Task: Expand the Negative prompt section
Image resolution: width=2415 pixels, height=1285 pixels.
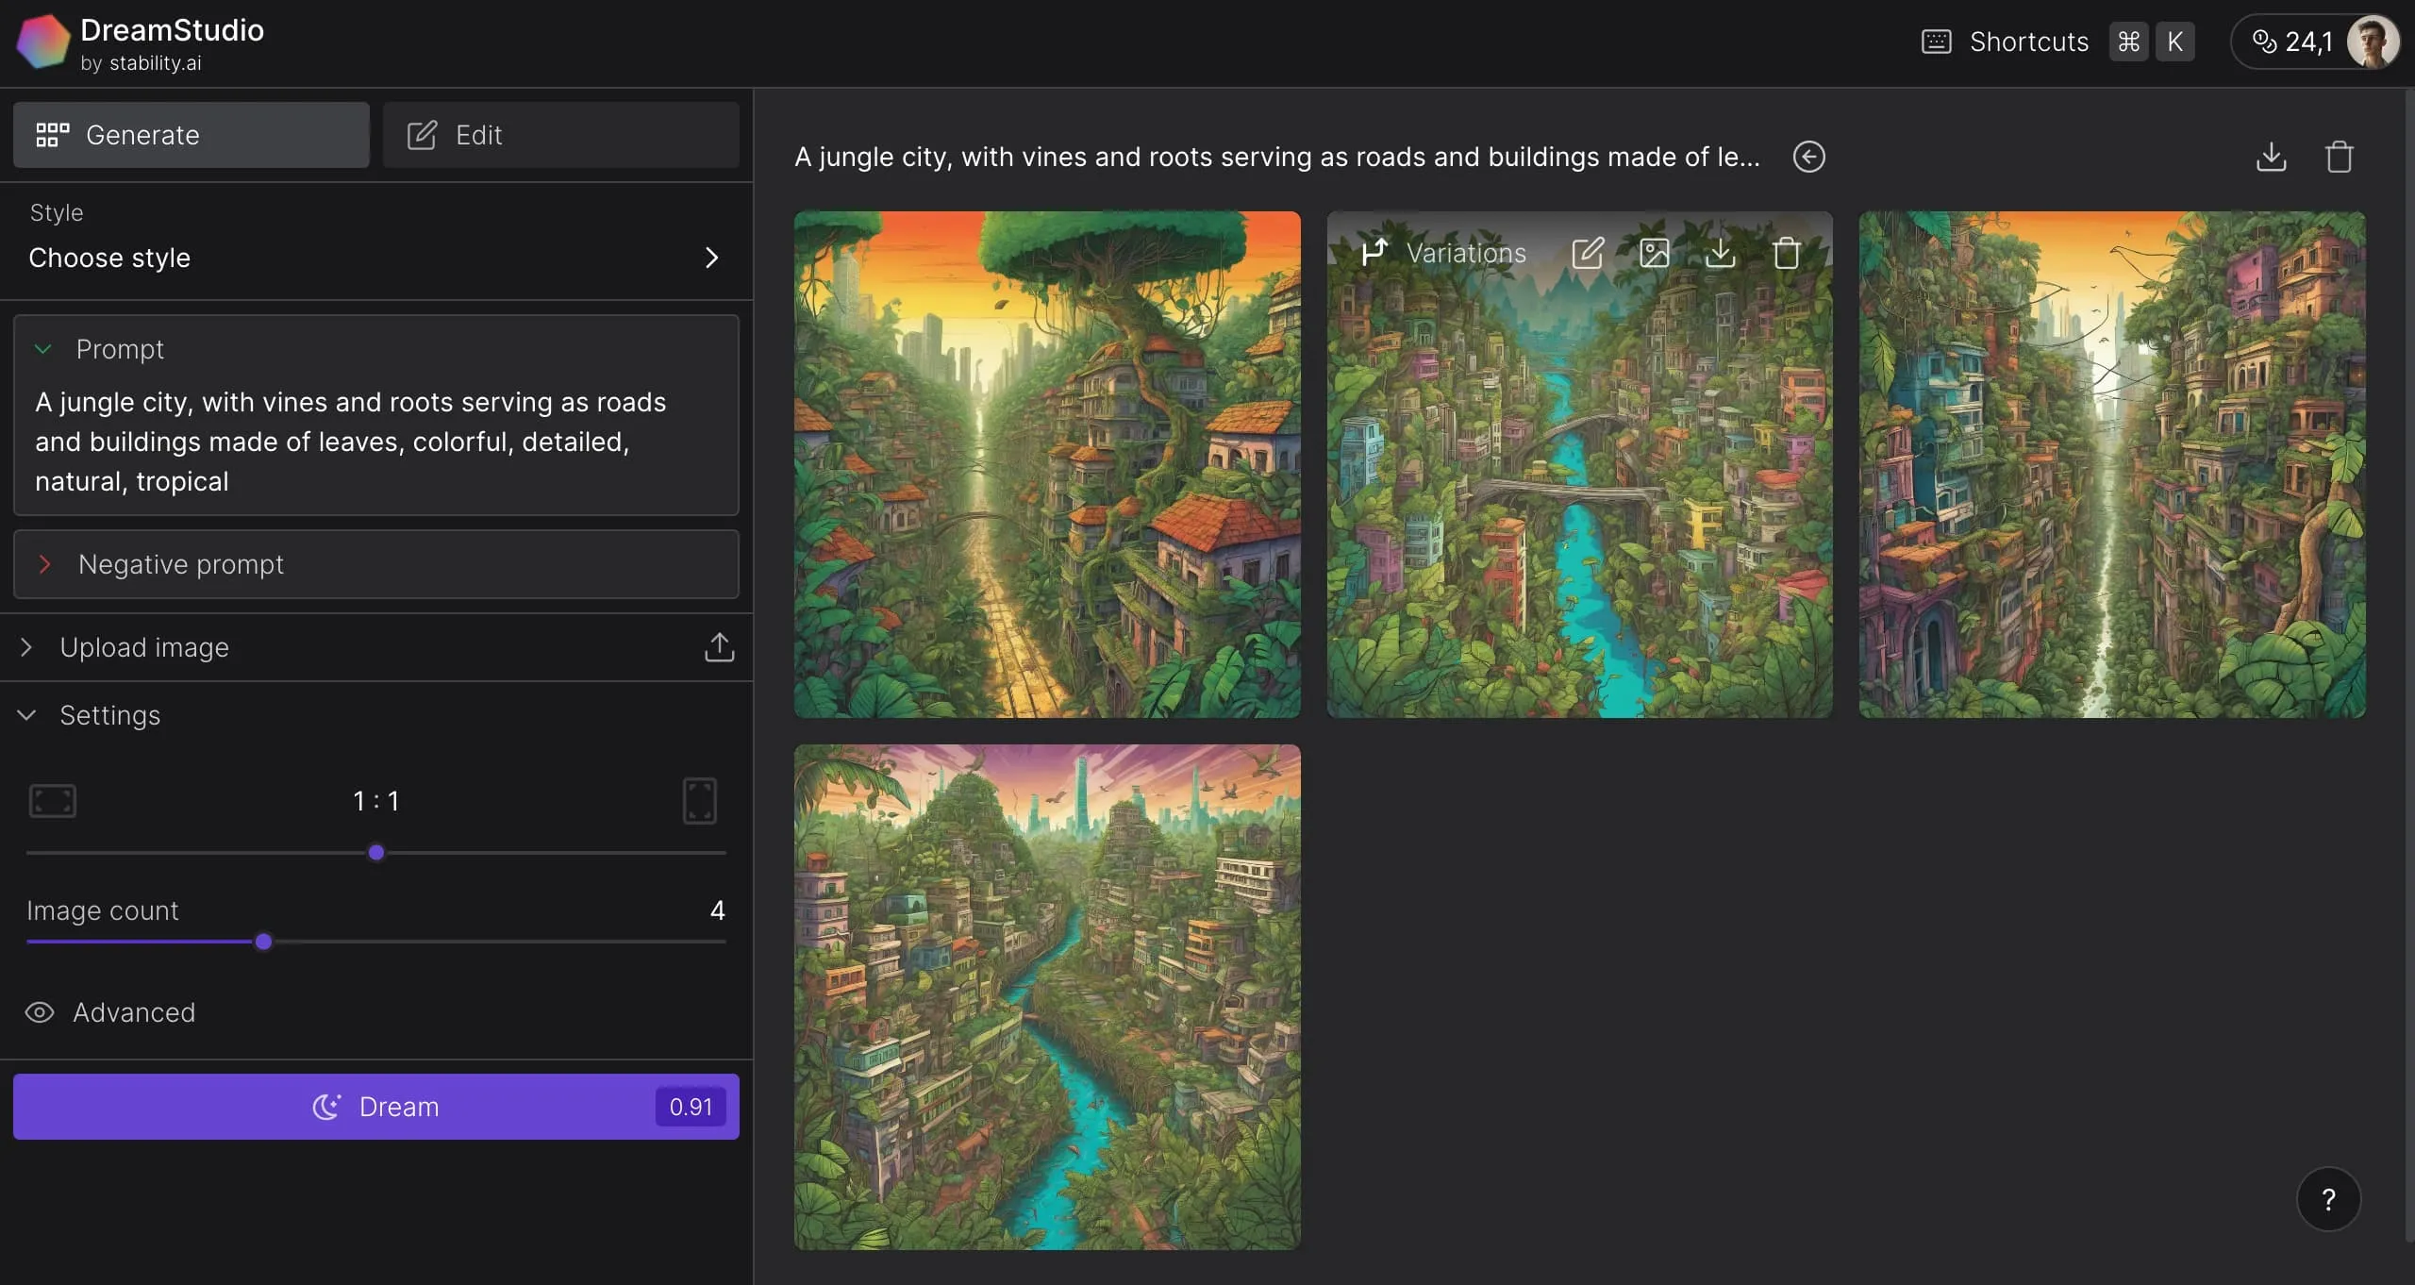Action: pyautogui.click(x=43, y=564)
